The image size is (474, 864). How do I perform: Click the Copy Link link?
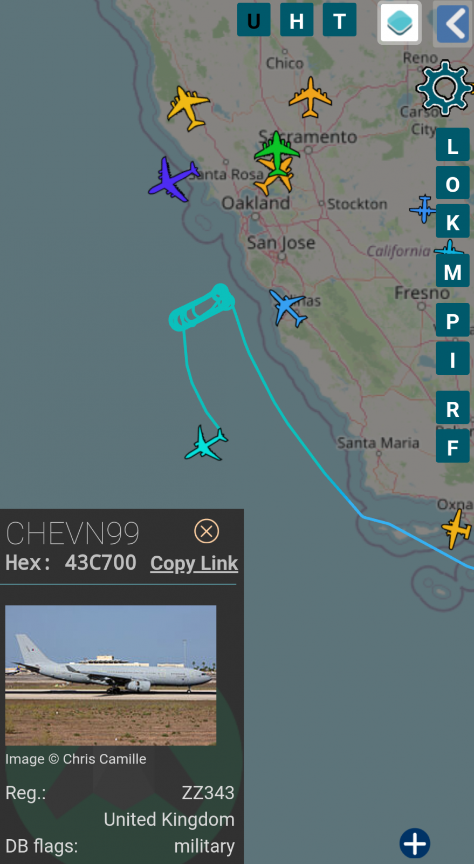[194, 563]
